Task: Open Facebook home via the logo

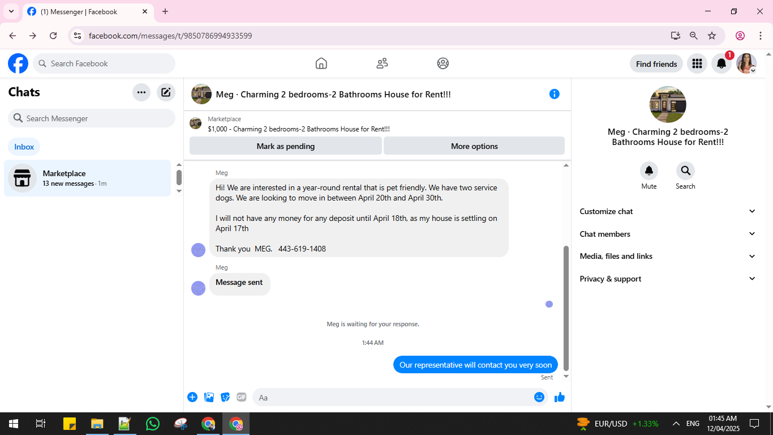Action: coord(18,63)
